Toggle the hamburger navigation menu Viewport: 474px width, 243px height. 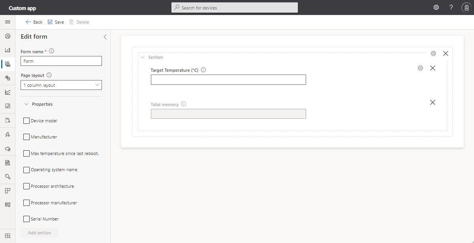(x=8, y=22)
